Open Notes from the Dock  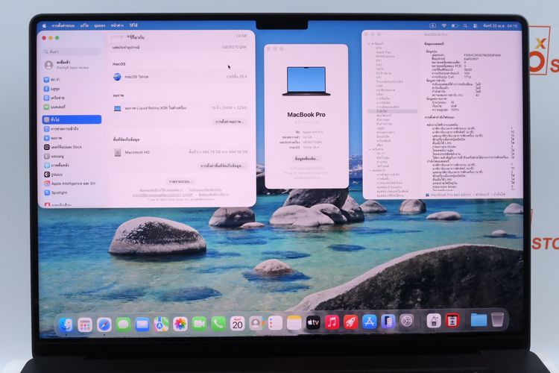coord(294,323)
